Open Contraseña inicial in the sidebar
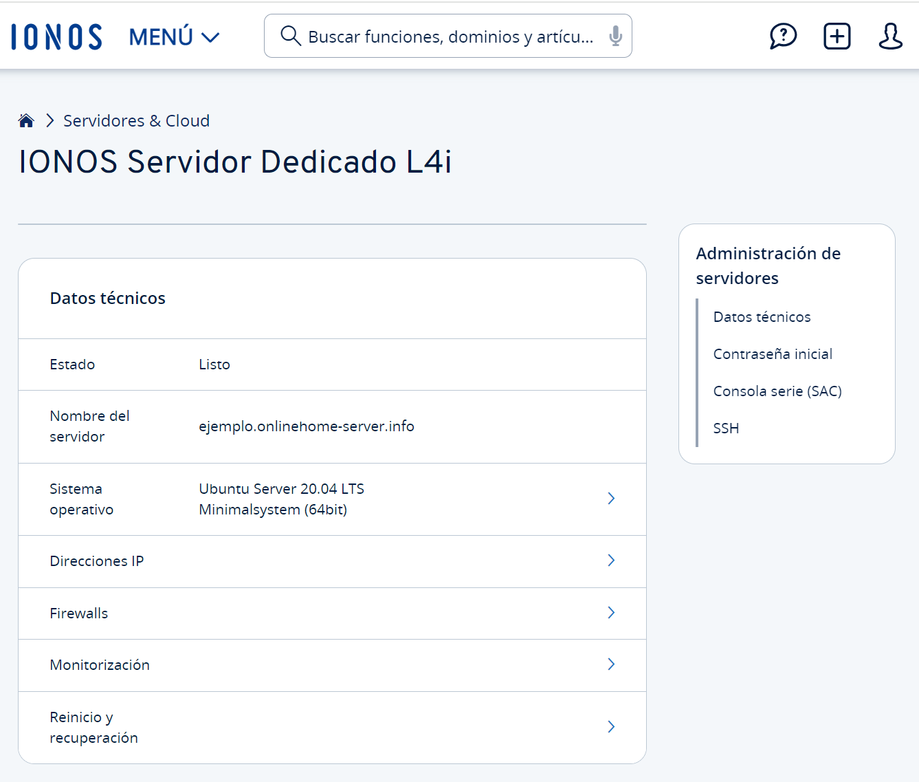This screenshot has height=782, width=919. (773, 354)
